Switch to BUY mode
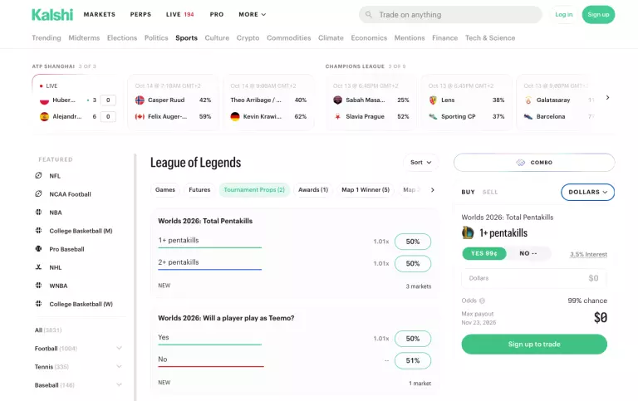 (x=468, y=192)
